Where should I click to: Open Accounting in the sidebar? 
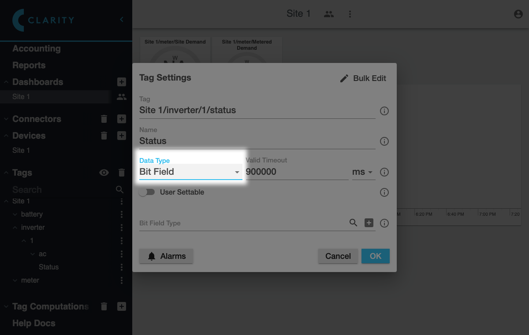click(37, 49)
